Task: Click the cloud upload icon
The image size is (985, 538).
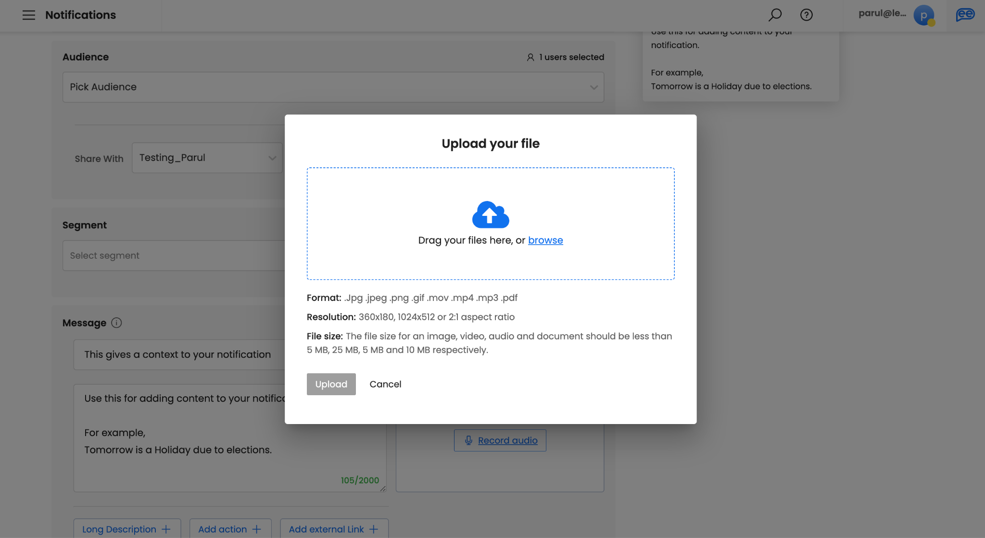Action: [x=491, y=214]
